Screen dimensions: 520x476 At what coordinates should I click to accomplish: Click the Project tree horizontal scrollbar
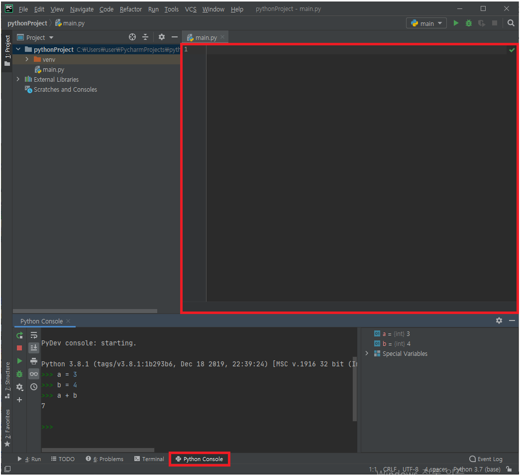85,311
